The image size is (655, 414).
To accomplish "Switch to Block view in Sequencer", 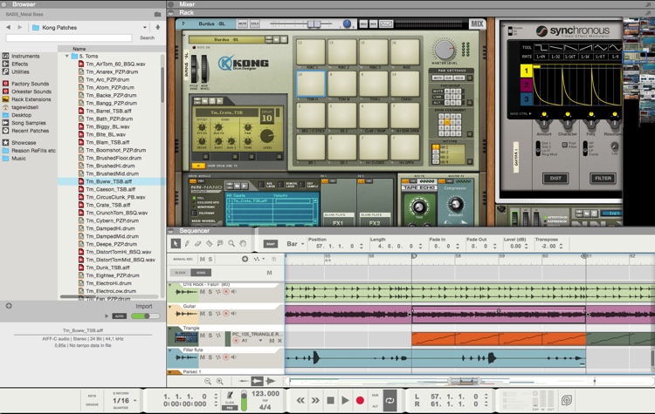I will 181,272.
